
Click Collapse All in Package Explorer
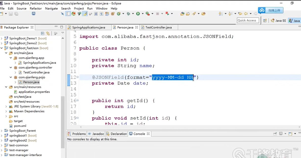42,33
